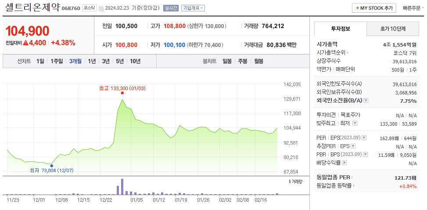The width and height of the screenshot is (427, 210).
Task: Click the arrow beside 동일업종 PER
Action: [352, 177]
